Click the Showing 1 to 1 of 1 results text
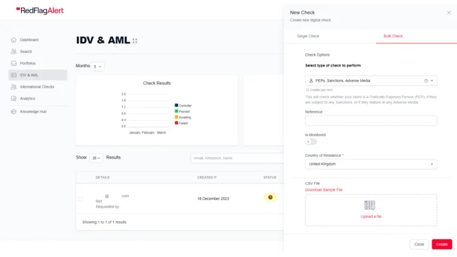 pos(104,222)
